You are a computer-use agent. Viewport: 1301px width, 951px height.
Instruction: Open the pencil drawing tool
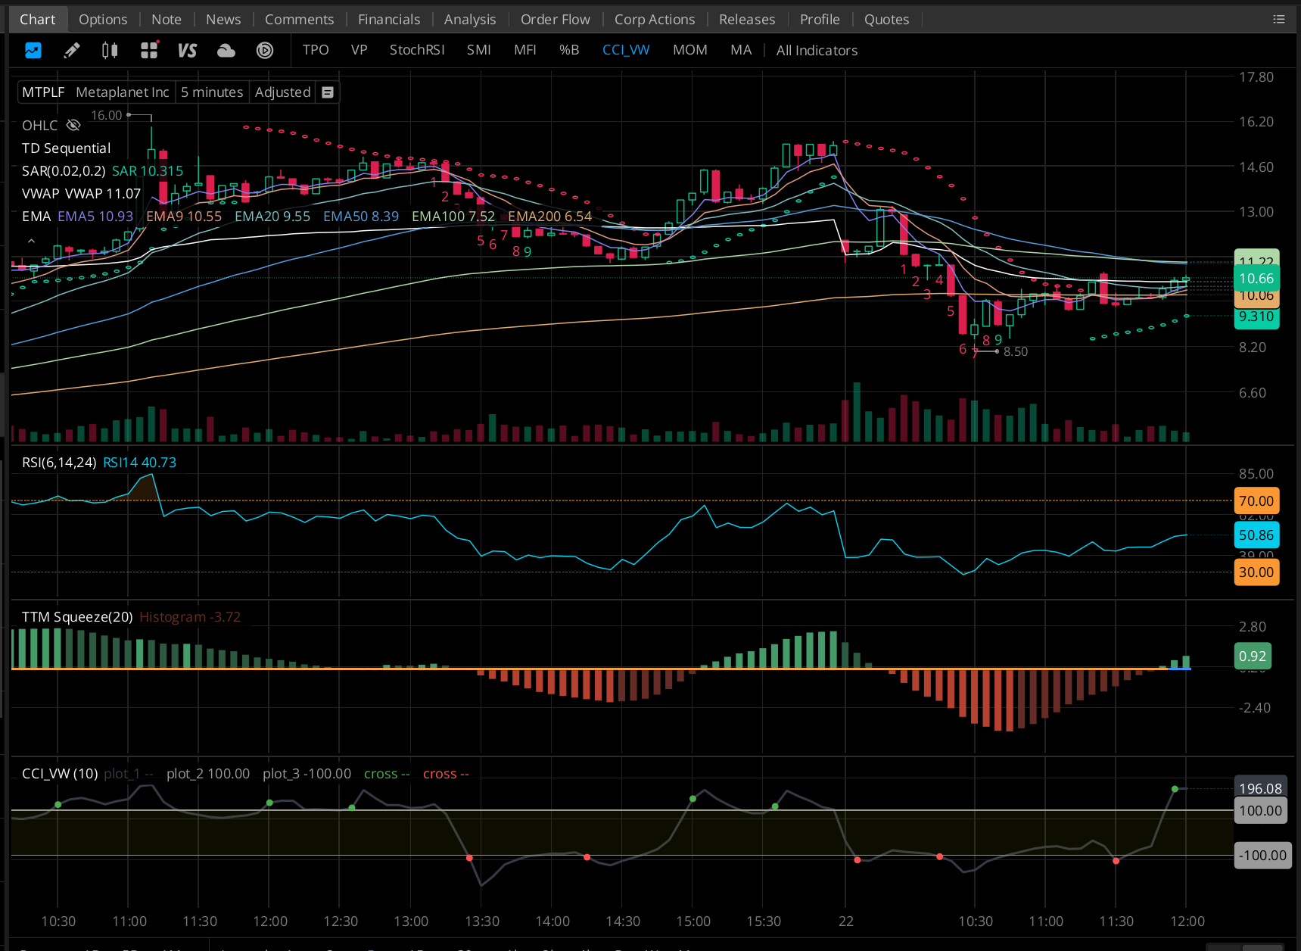pyautogui.click(x=72, y=51)
